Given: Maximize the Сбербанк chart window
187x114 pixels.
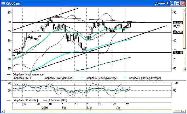Looking at the screenshot, I should [178, 3].
